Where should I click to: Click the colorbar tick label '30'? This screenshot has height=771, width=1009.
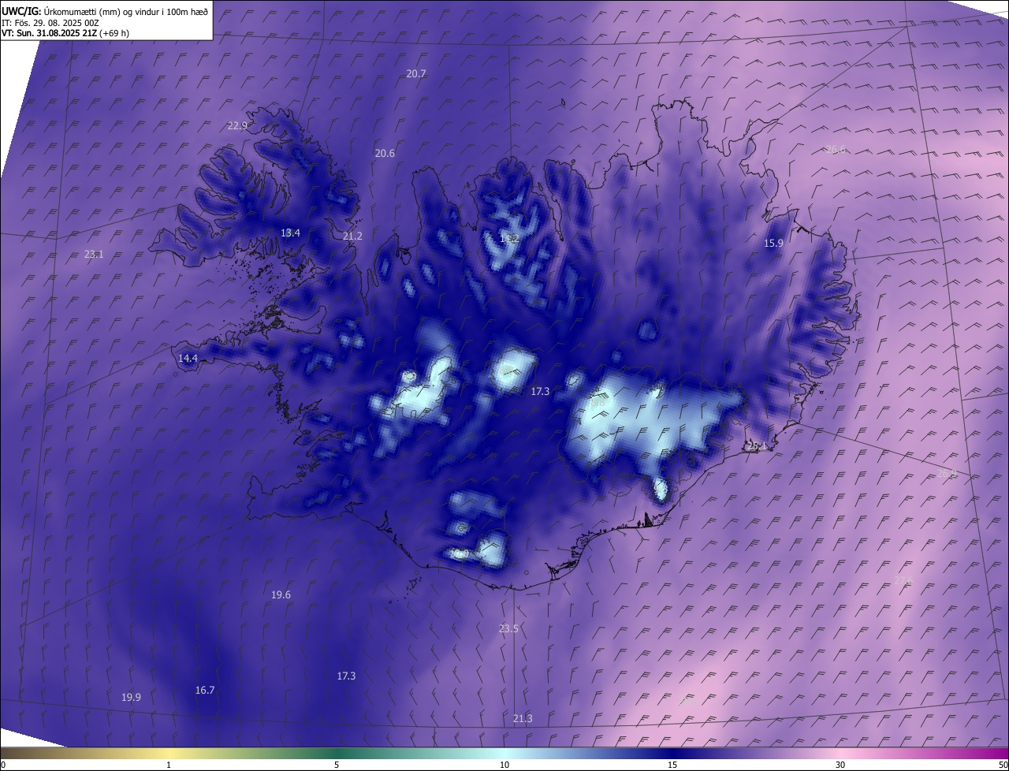pyautogui.click(x=840, y=765)
